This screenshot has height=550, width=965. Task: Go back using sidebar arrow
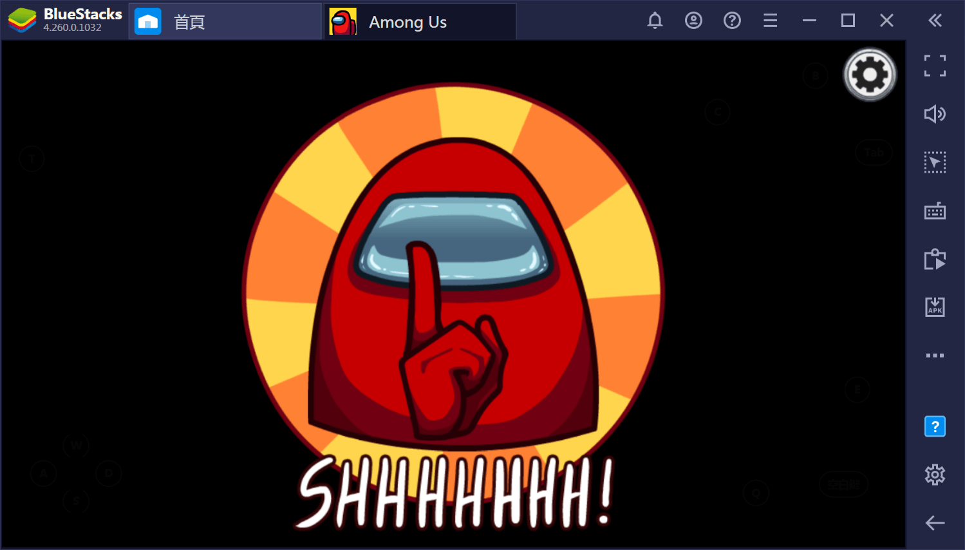tap(935, 523)
